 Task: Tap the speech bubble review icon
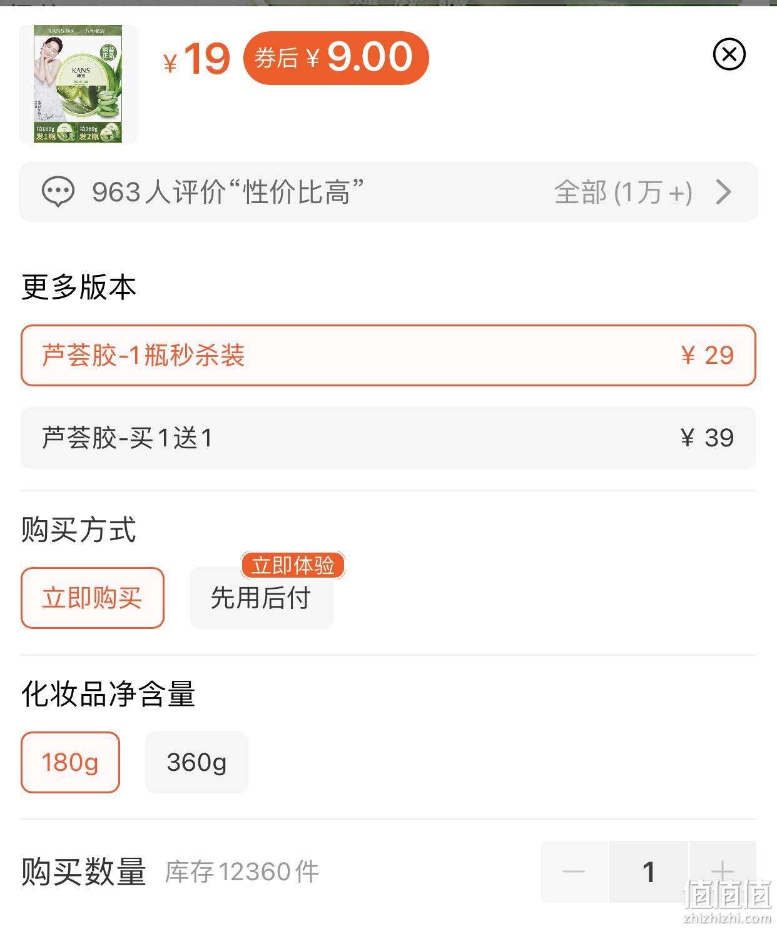(x=58, y=192)
